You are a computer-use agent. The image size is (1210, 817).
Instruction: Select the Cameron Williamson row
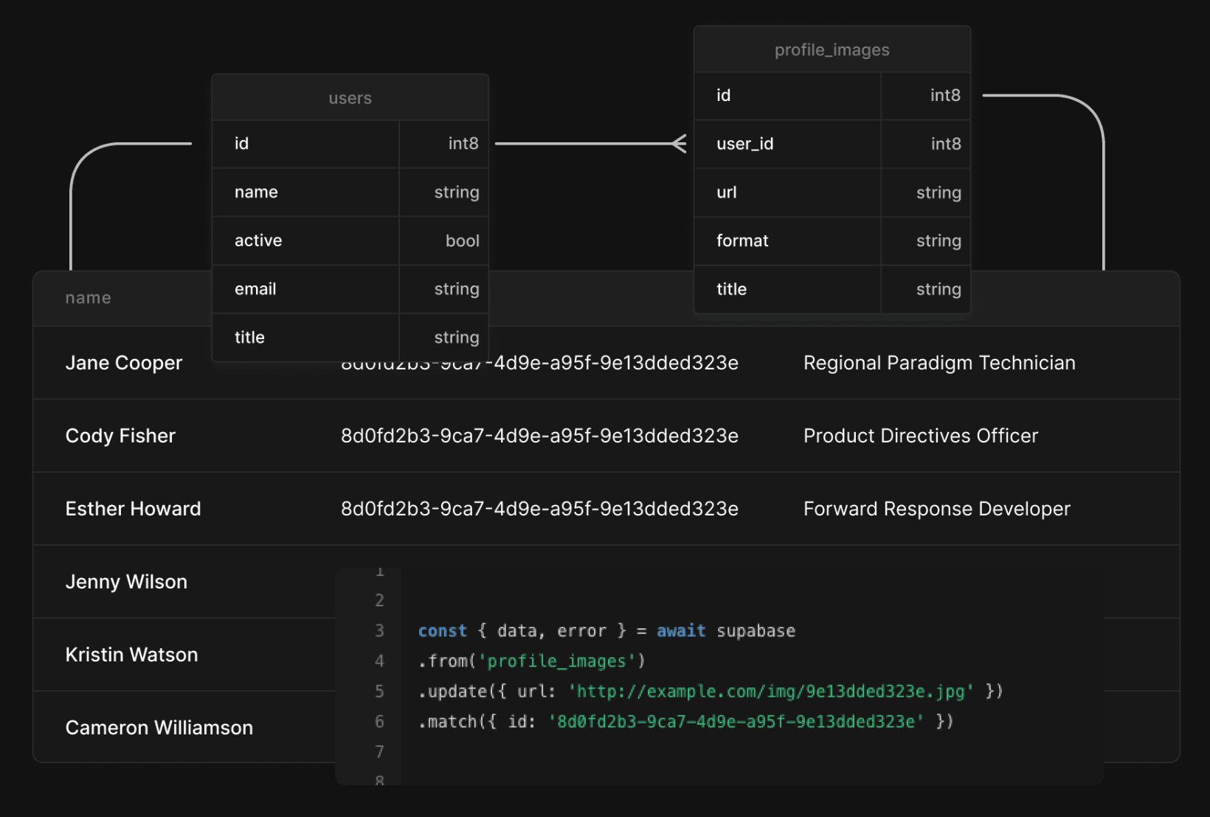(159, 728)
